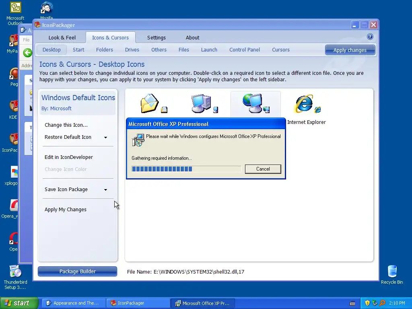Open the Package Builder
Viewport: 412px width, 309px height.
click(77, 272)
